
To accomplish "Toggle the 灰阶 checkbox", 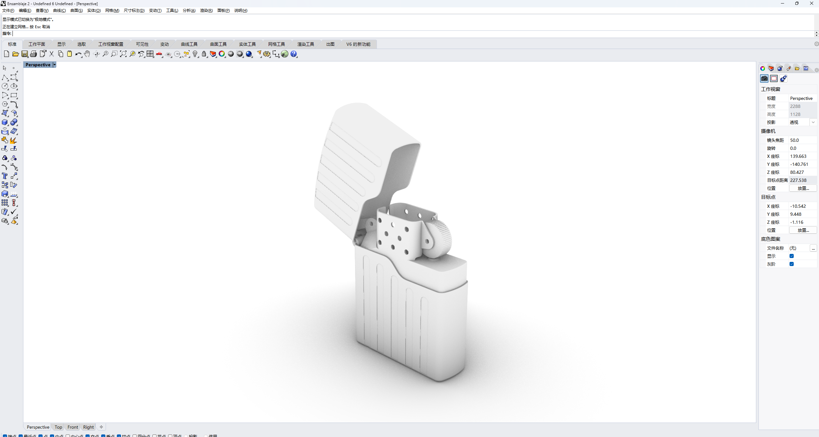I will tap(791, 264).
